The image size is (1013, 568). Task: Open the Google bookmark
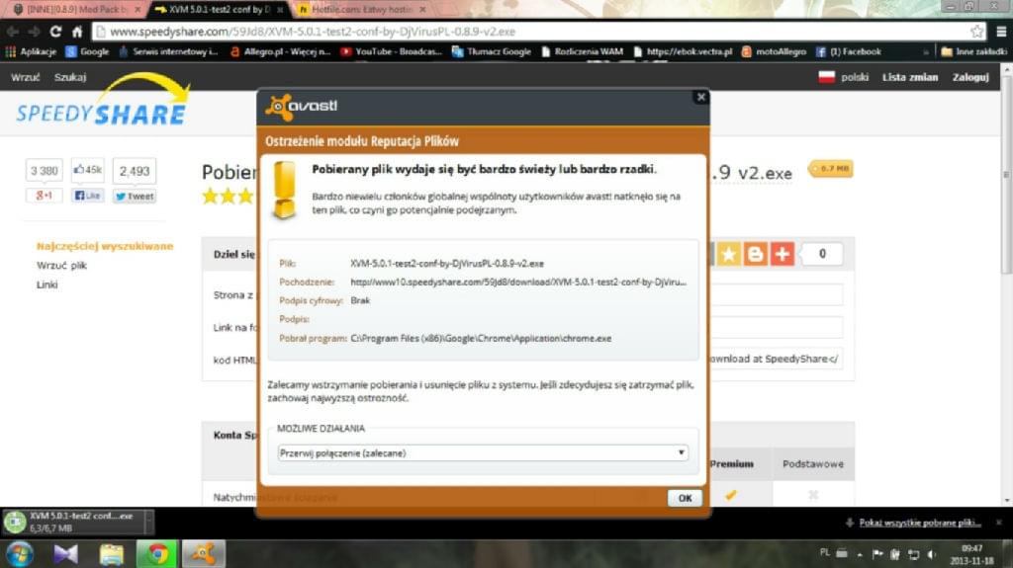[x=87, y=51]
